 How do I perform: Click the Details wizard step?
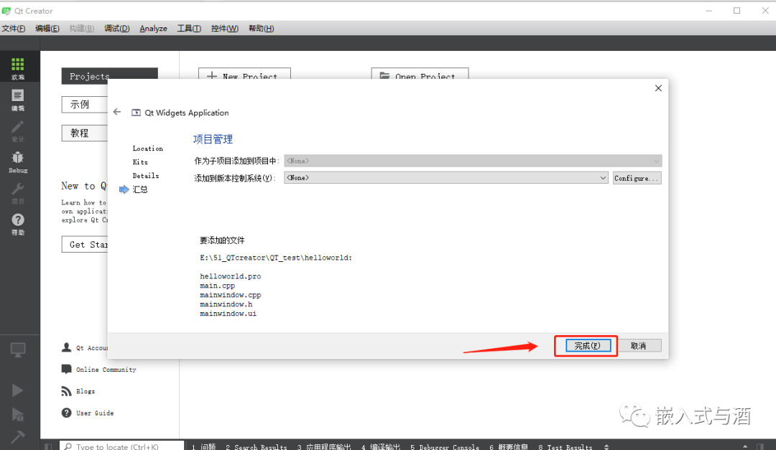point(145,176)
